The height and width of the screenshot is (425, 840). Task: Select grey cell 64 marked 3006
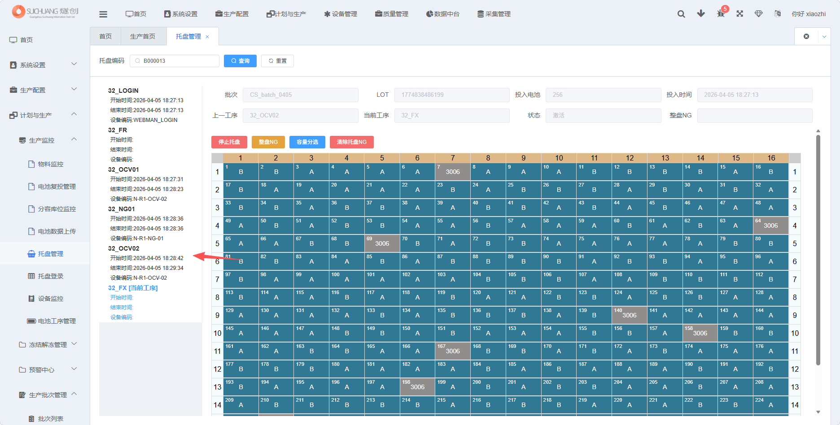click(771, 226)
